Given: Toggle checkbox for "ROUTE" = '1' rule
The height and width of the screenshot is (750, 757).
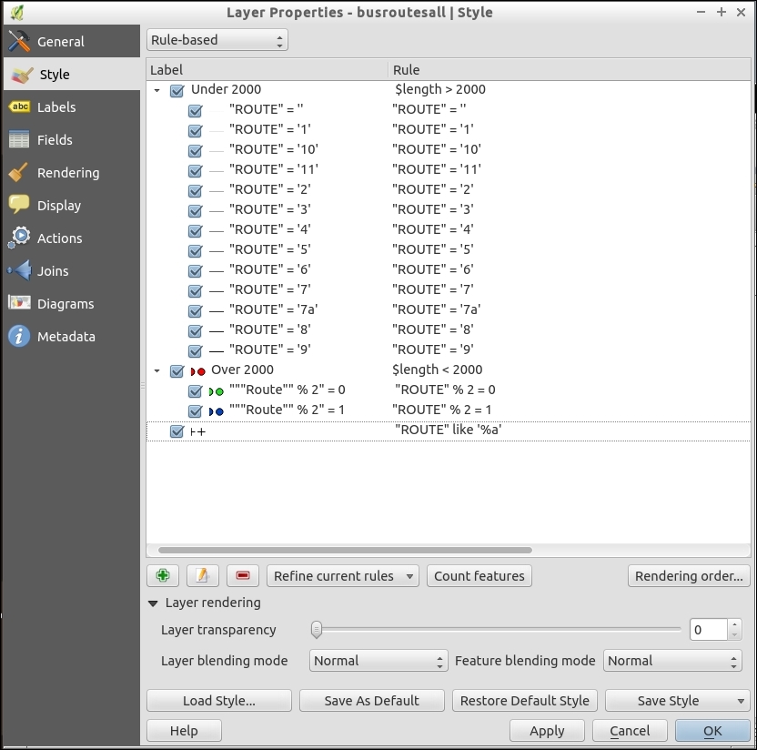Looking at the screenshot, I should coord(195,130).
